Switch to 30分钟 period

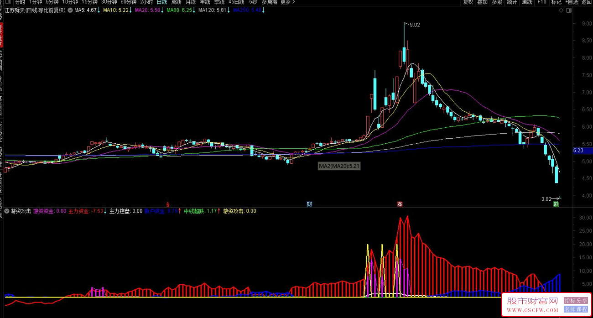click(109, 2)
